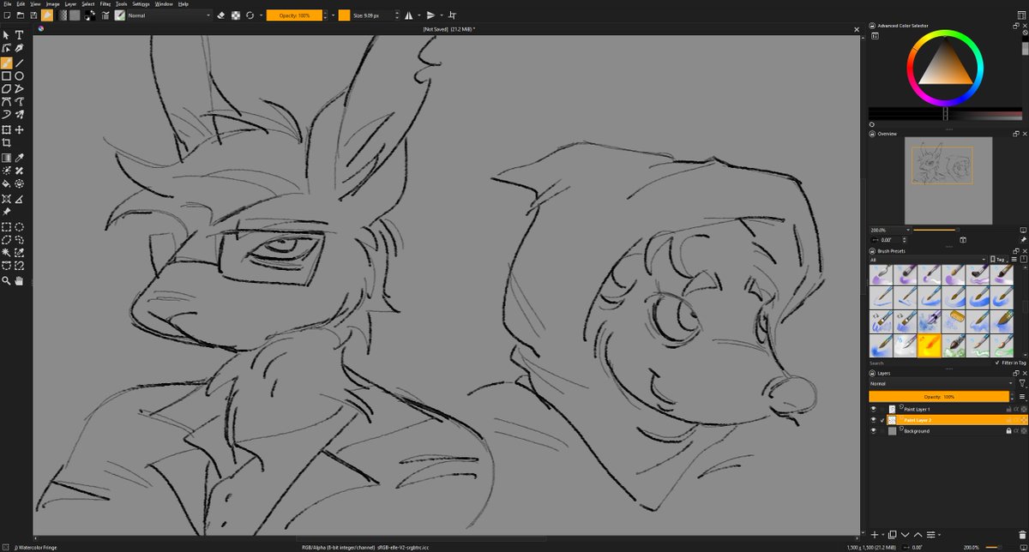1029x552 pixels.
Task: Open layer filter funnel dropdown
Action: point(1021,384)
